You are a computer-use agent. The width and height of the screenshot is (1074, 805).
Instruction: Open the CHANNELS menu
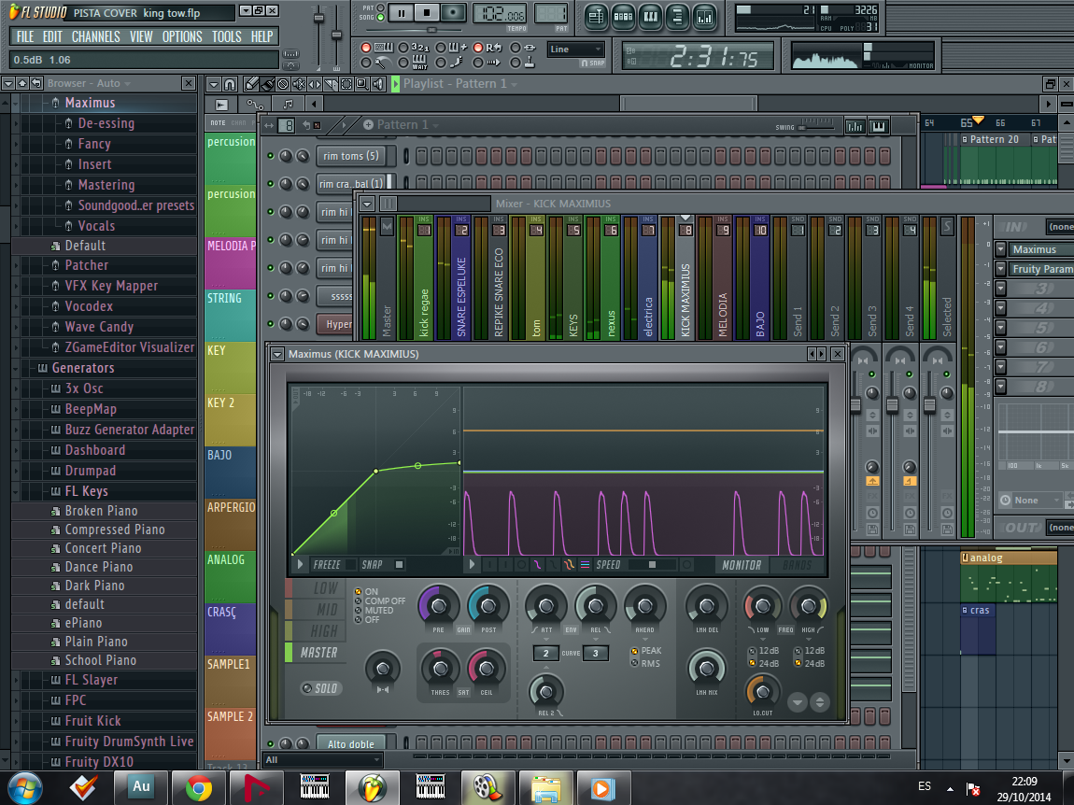[x=96, y=37]
